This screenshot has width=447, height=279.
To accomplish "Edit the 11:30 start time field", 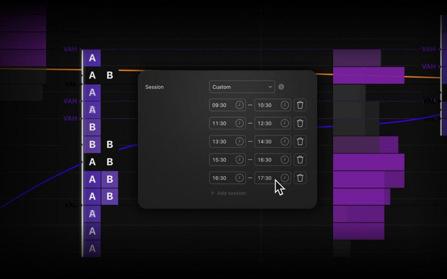I will 220,123.
